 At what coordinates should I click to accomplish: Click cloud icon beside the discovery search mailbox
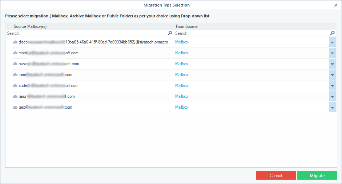(x=15, y=42)
